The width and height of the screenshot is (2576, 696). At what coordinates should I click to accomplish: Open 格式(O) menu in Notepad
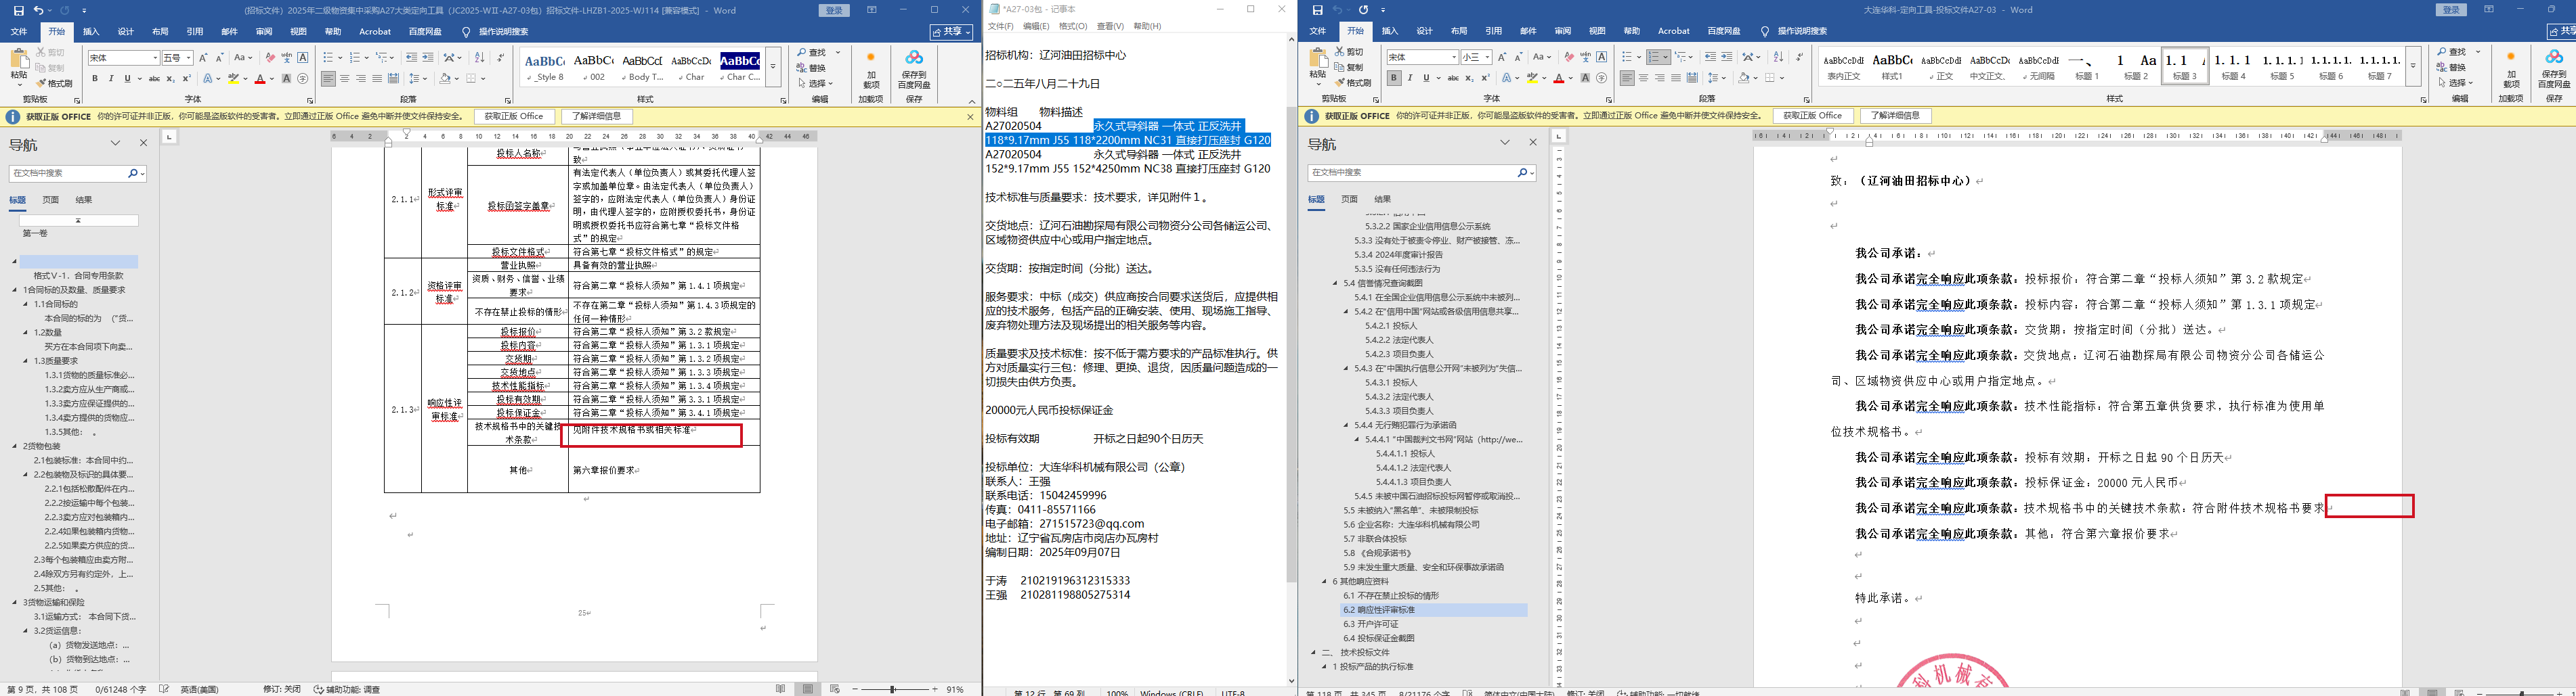click(x=1073, y=26)
